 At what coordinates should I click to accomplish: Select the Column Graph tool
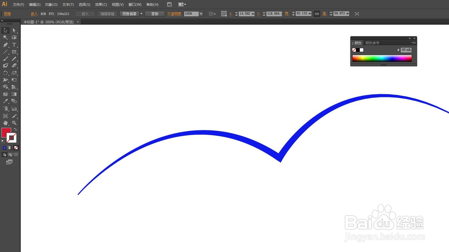pyautogui.click(x=14, y=108)
